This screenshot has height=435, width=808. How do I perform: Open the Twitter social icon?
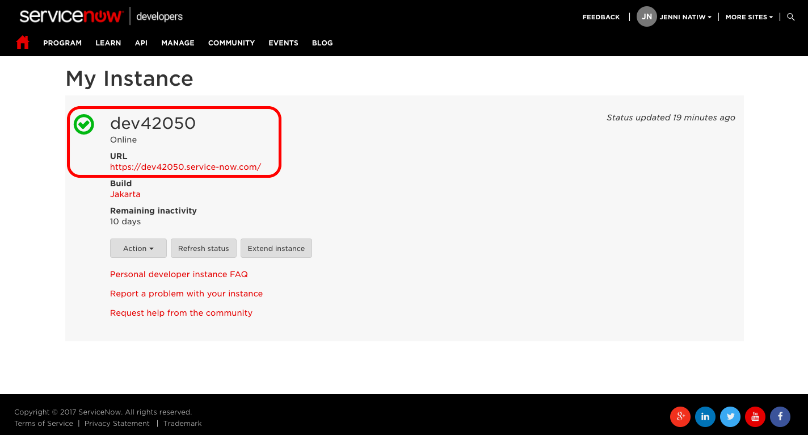point(730,417)
